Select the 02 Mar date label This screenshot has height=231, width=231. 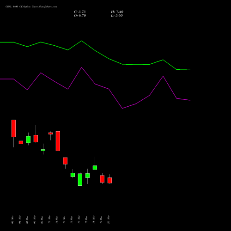click(x=12, y=219)
